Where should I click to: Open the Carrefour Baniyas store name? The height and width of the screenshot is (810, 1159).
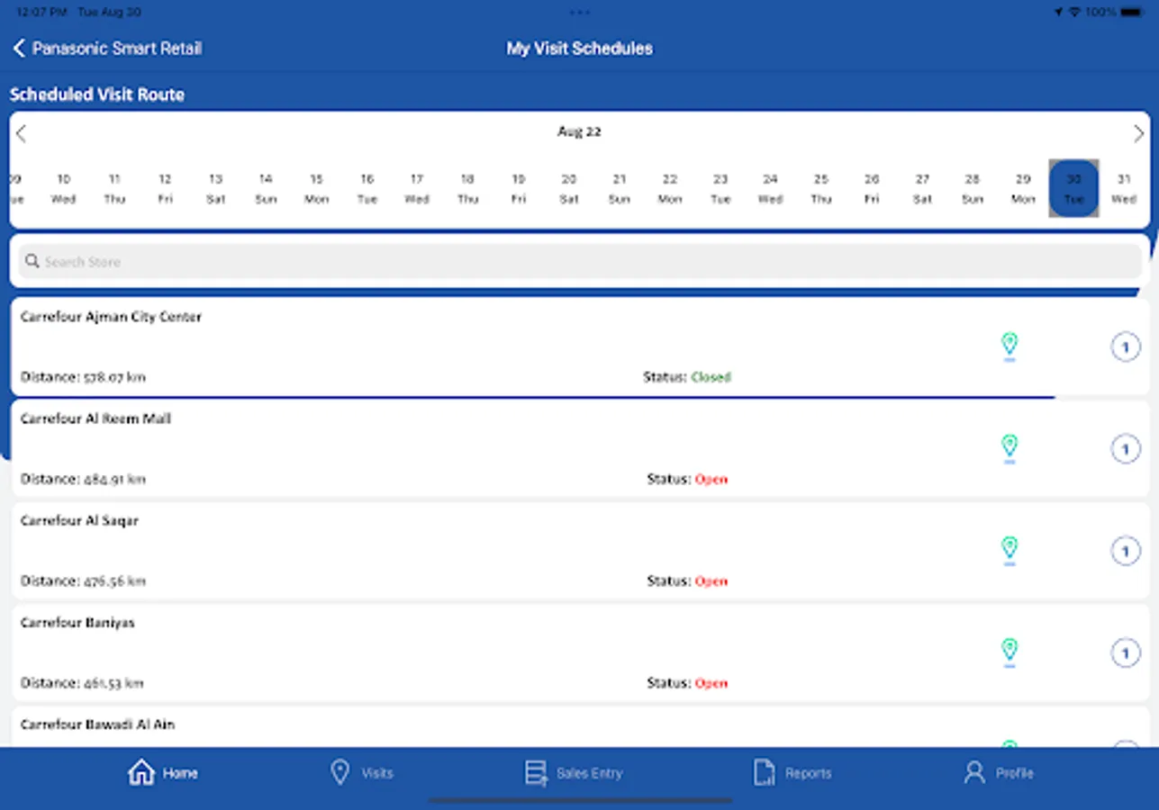click(x=77, y=622)
